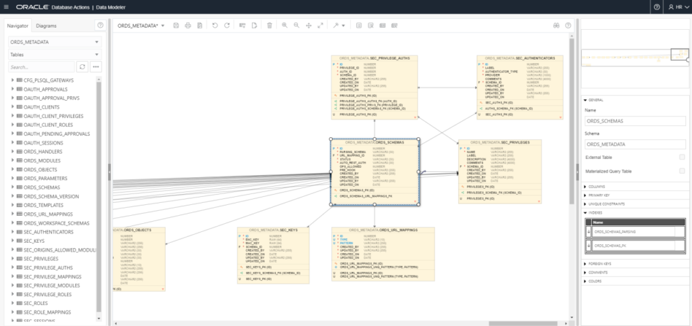692x326 pixels.
Task: Click arrow icon beside ORDS_SCHEMAS_PK index
Action: (589, 246)
